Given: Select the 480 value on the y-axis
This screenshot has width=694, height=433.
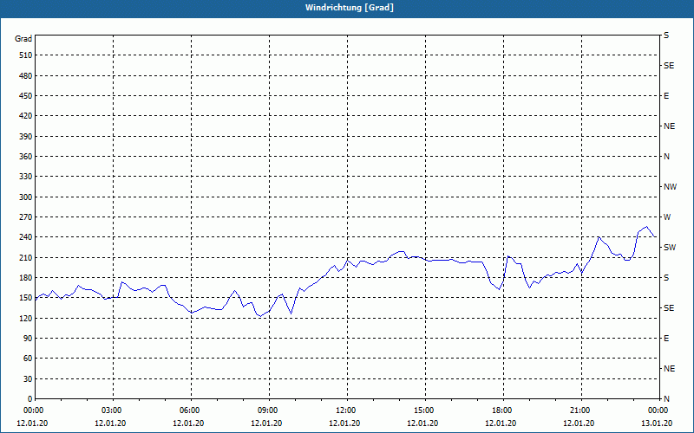Looking at the screenshot, I should click(26, 76).
